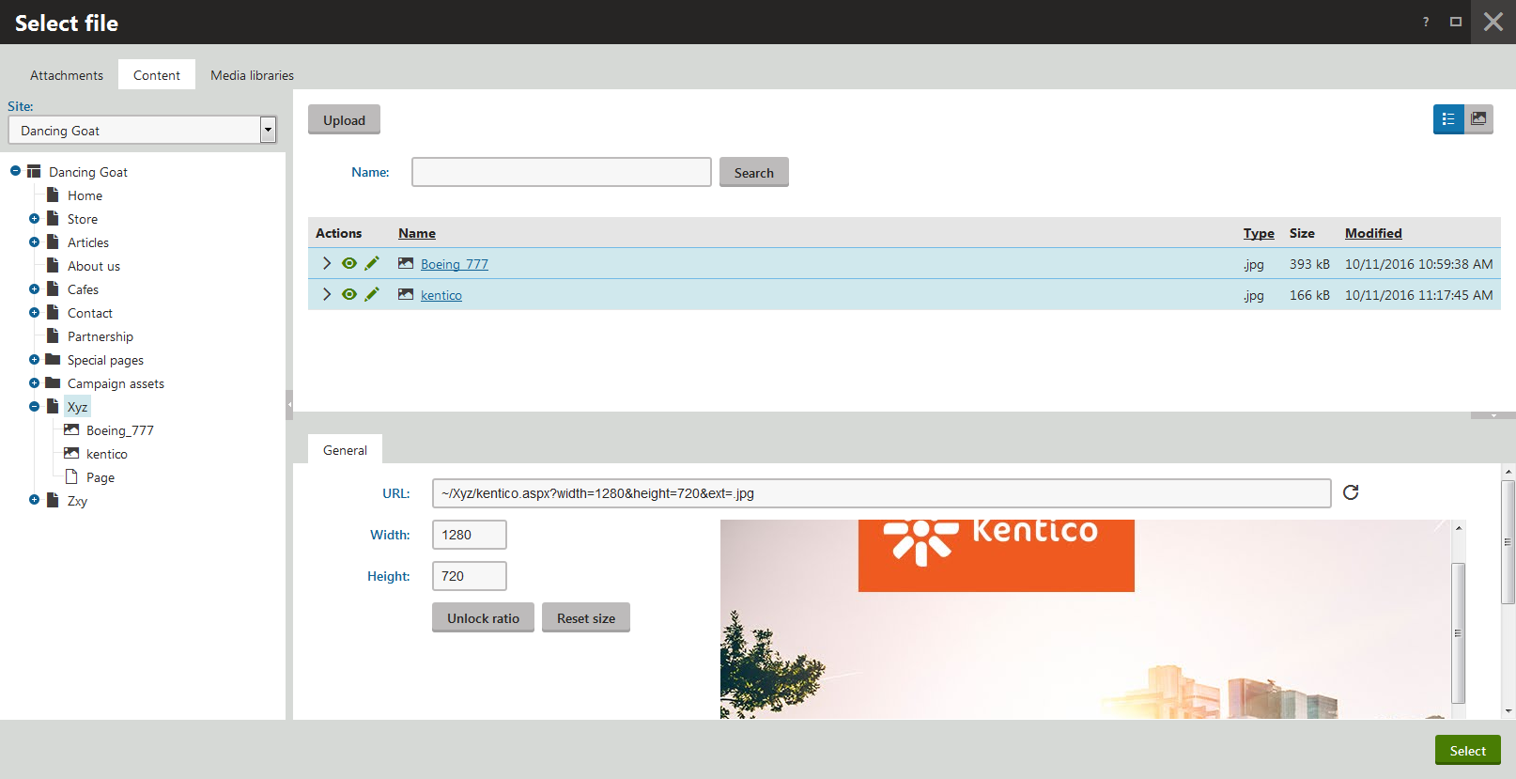
Task: Open the Media libraries tab
Action: 252,75
